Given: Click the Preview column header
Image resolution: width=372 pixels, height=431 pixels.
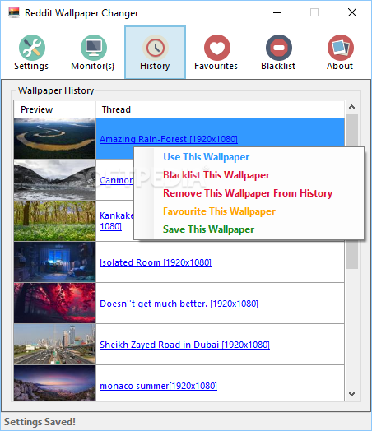Looking at the screenshot, I should 54,109.
